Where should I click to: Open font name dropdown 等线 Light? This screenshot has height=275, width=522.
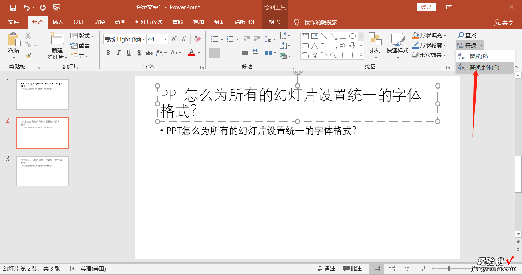(x=144, y=39)
